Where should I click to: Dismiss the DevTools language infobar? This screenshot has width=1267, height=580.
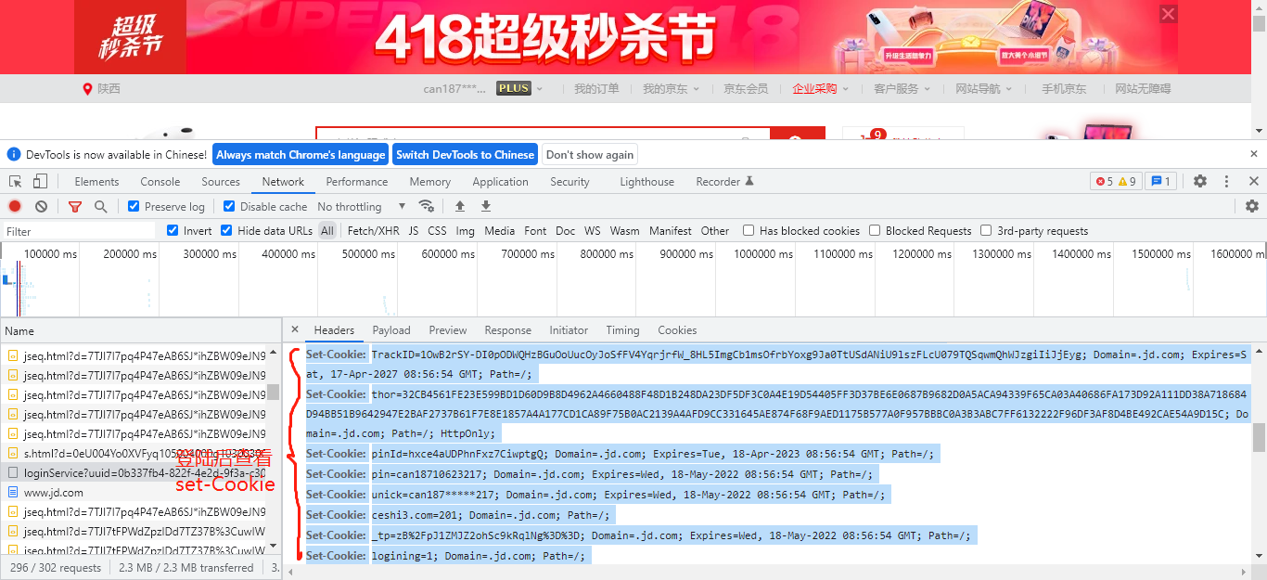(1254, 154)
